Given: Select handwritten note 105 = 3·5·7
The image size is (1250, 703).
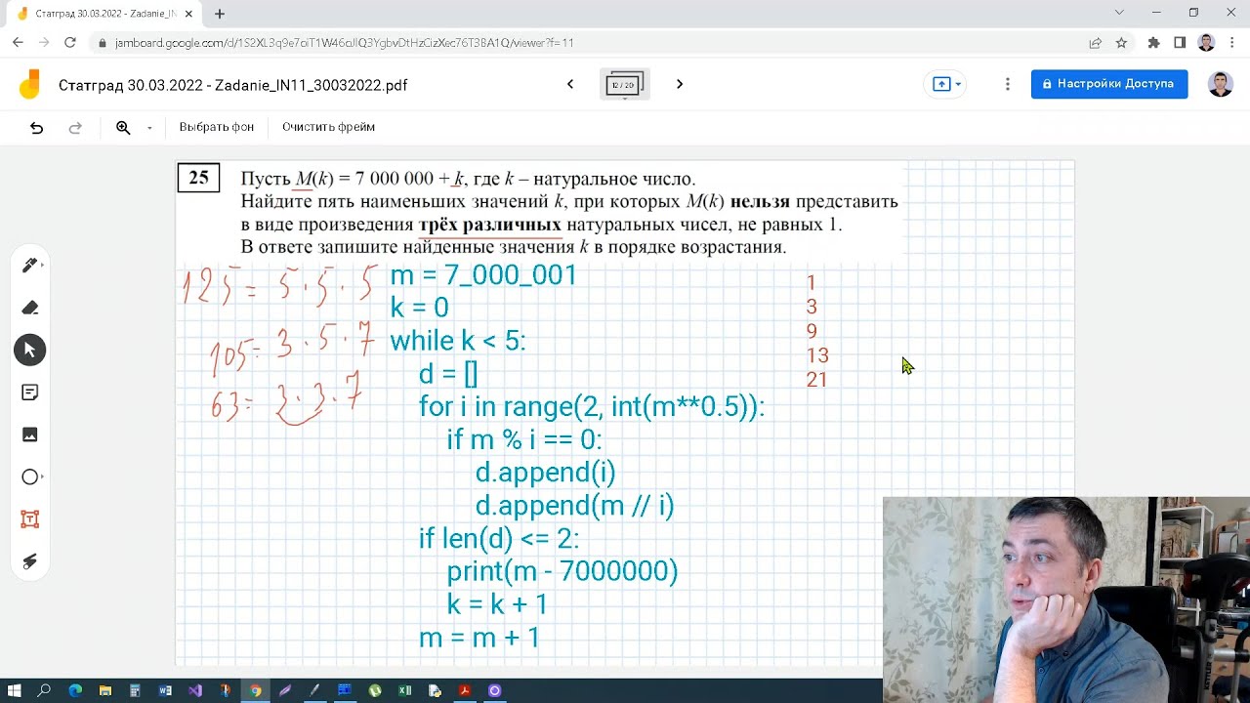Looking at the screenshot, I should click(x=292, y=350).
